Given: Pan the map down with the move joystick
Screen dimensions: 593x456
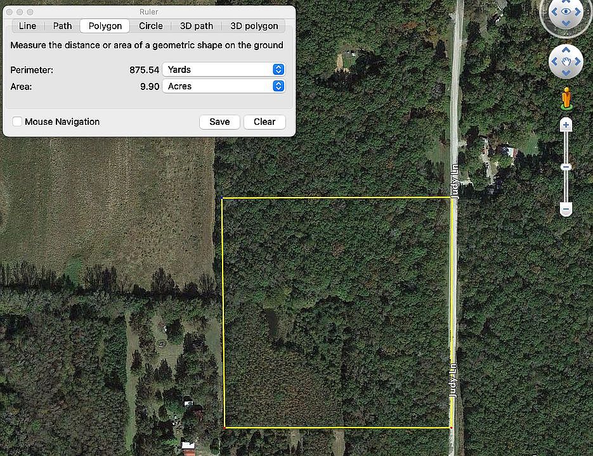Looking at the screenshot, I should 566,73.
